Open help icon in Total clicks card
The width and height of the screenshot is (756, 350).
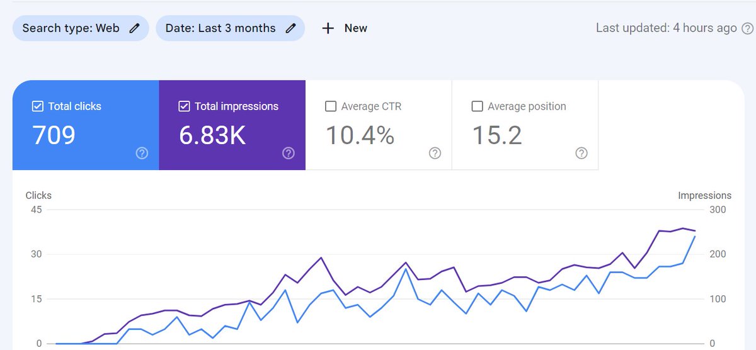click(142, 153)
